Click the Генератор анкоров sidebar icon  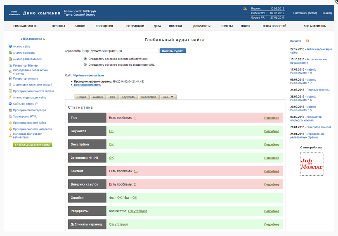10,78
